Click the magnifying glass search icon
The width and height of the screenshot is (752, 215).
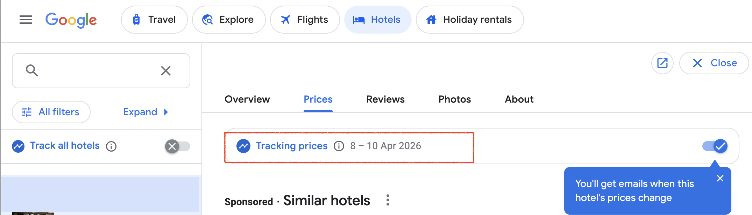coord(32,70)
